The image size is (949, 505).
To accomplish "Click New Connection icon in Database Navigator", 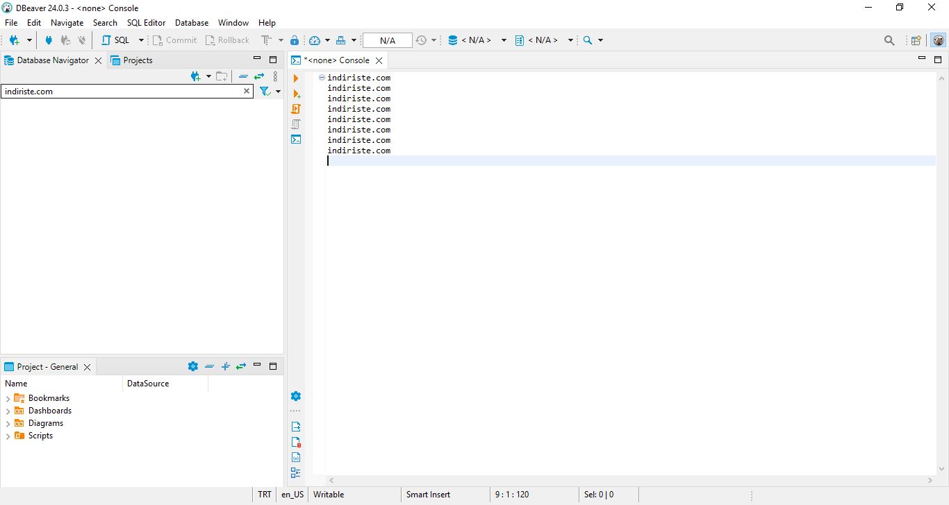I will point(196,76).
